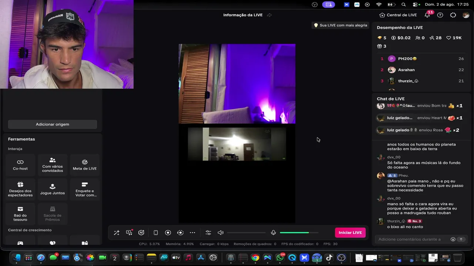Open Google Chrome from the Dock

point(255,258)
